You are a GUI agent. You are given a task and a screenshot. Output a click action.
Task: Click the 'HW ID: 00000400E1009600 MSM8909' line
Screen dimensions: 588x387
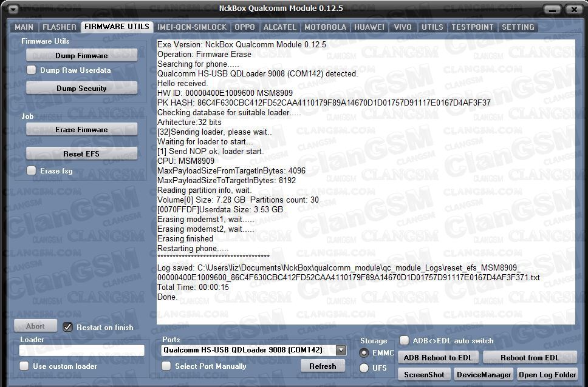pos(225,93)
